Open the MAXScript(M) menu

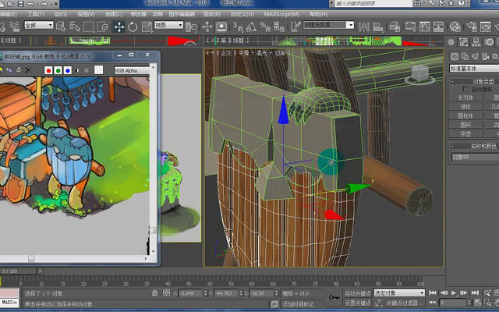point(281,14)
